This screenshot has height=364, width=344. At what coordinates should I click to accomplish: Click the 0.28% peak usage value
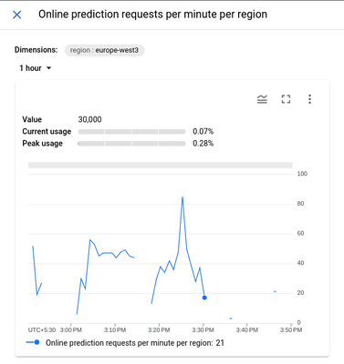[x=203, y=144]
